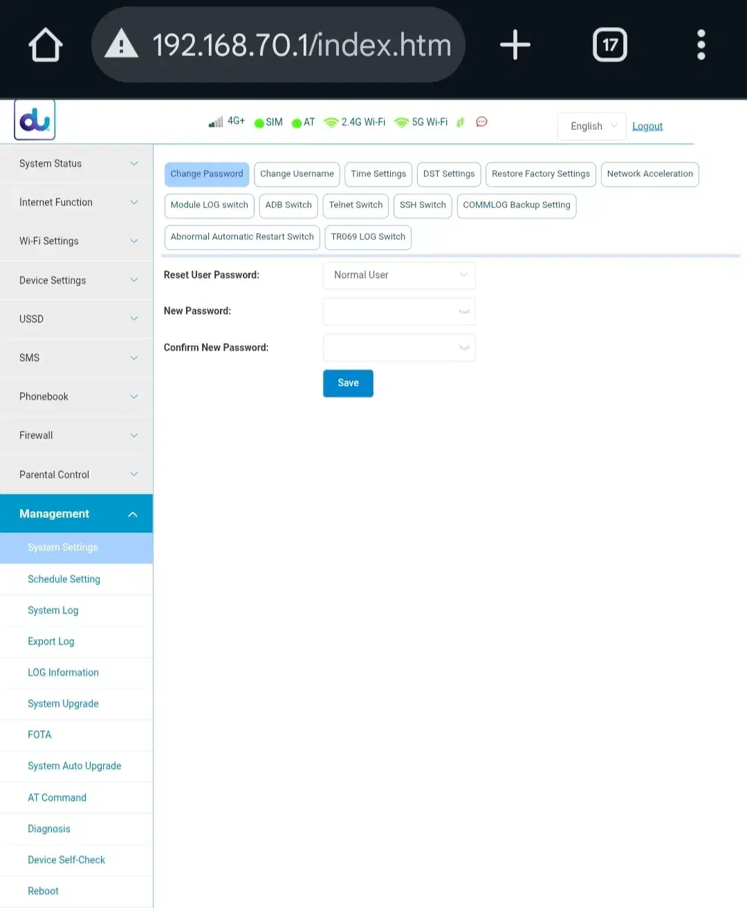
Task: Tap the insecure-site warning triangle icon
Action: (122, 44)
